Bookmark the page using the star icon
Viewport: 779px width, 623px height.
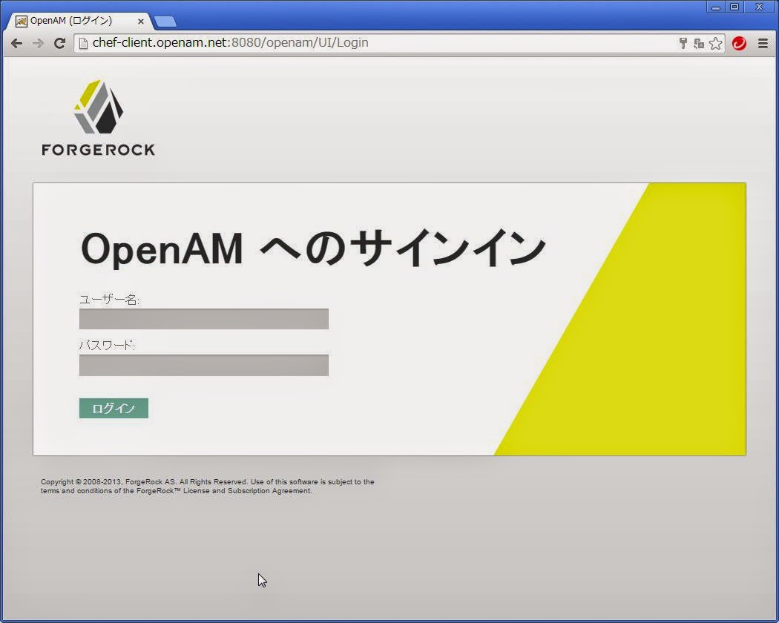(x=715, y=43)
